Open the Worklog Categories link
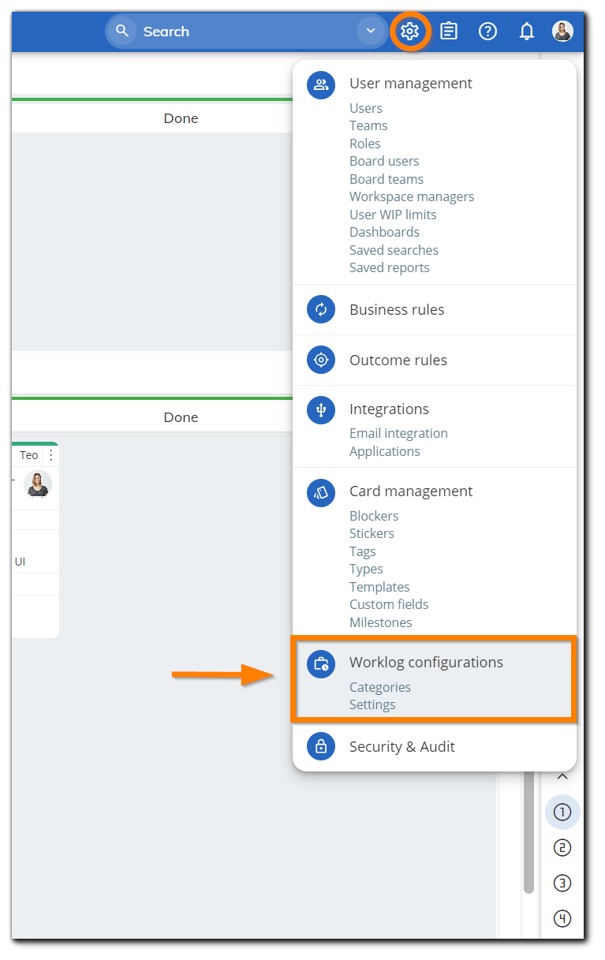Viewport: 605px width, 960px height. point(379,687)
